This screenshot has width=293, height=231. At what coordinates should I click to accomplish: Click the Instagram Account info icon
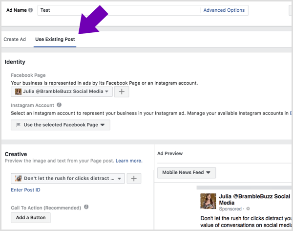(x=59, y=105)
